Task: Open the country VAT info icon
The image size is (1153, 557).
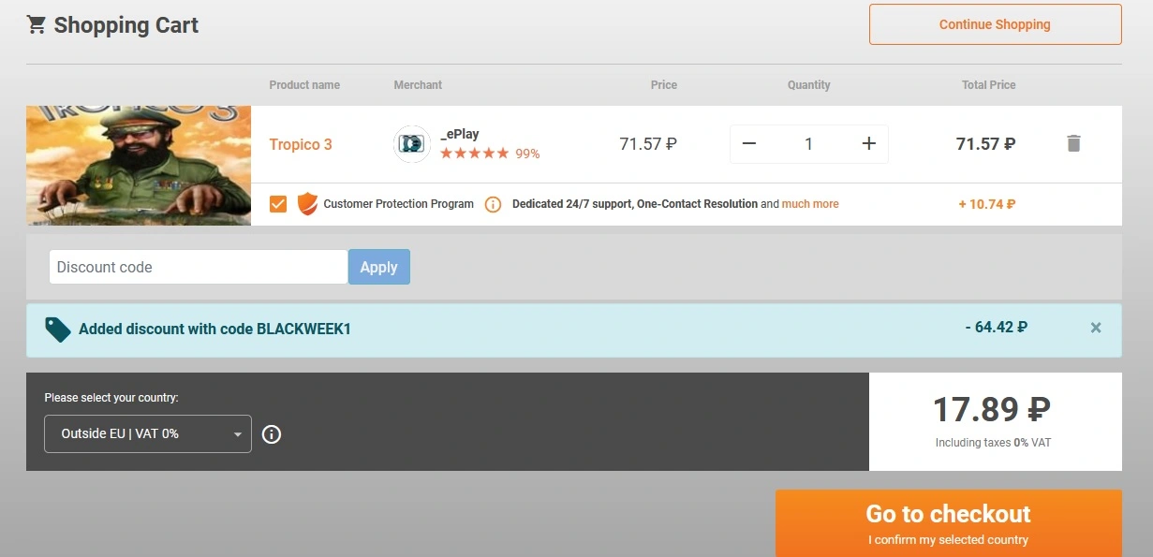Action: 272,434
